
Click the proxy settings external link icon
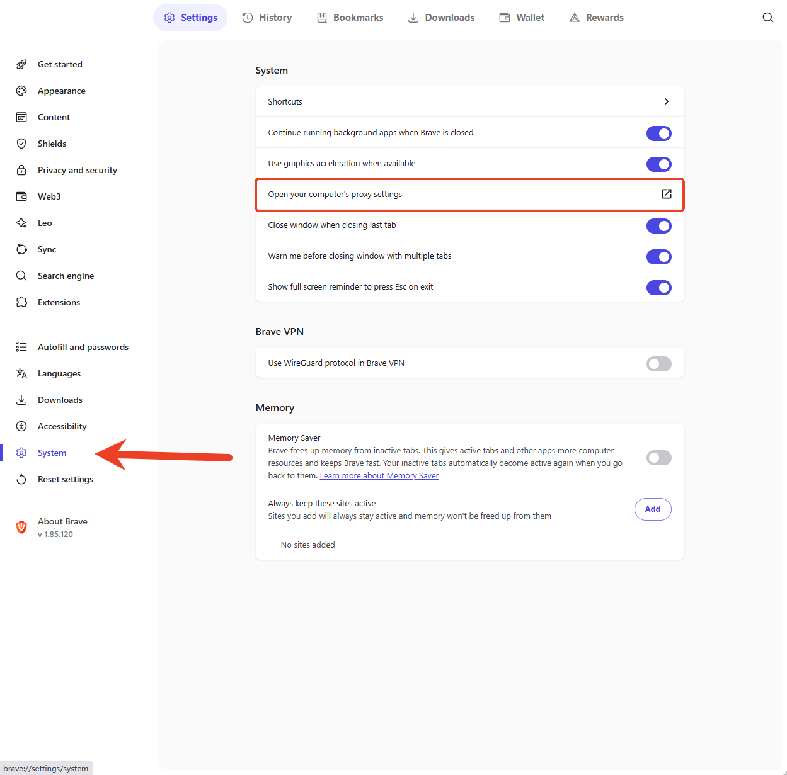click(x=666, y=194)
